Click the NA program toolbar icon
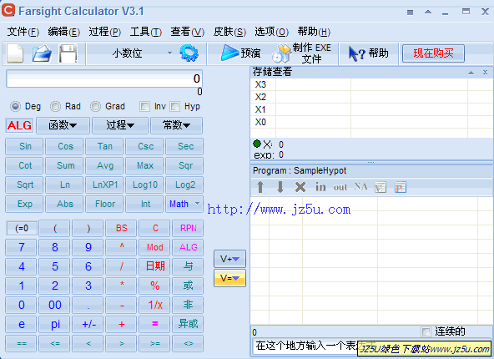The width and height of the screenshot is (494, 359). (360, 186)
